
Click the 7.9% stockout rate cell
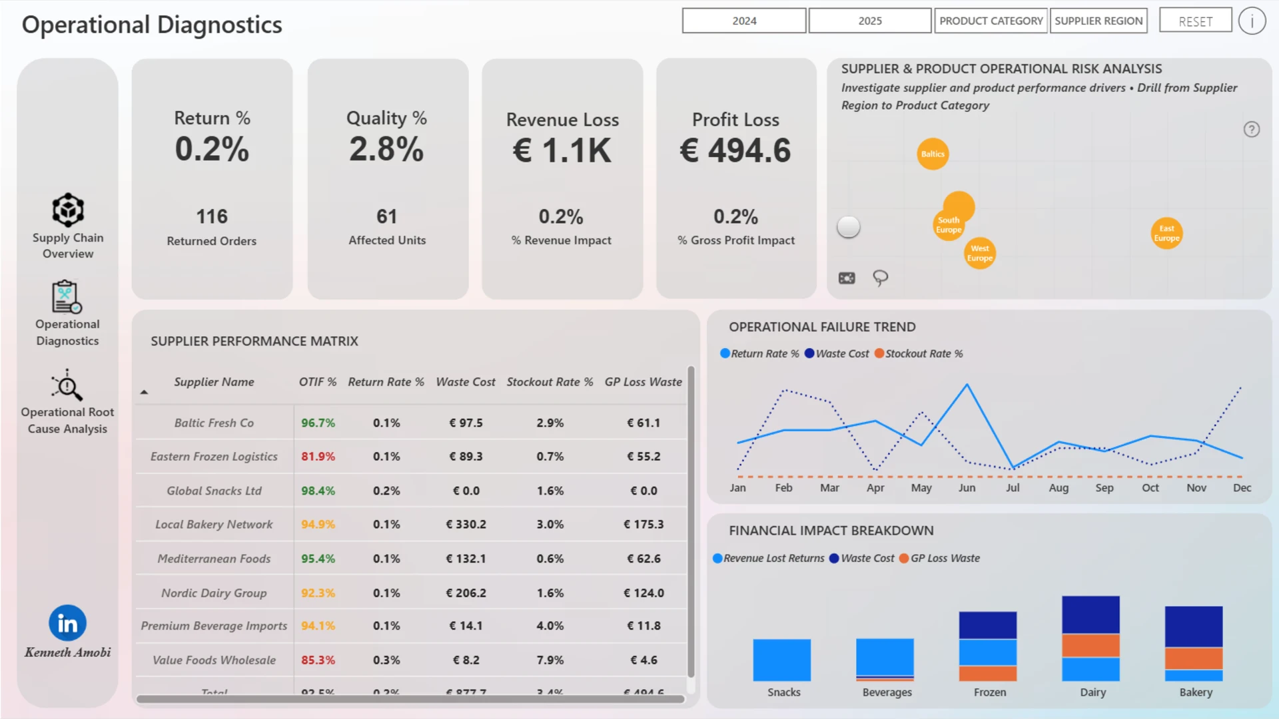(550, 660)
